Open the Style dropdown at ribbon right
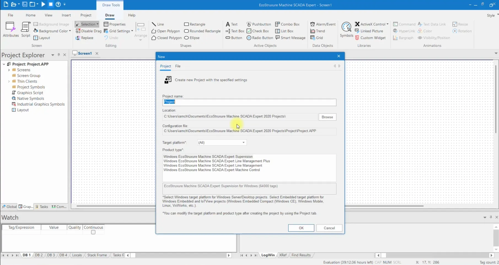499x265 pixels. point(493,15)
